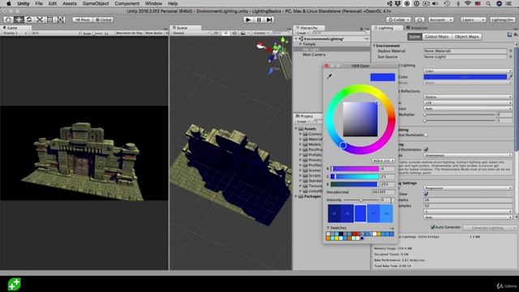The height and width of the screenshot is (292, 519).
Task: Click the eyedropper beside the ambient Color field
Action: point(511,77)
